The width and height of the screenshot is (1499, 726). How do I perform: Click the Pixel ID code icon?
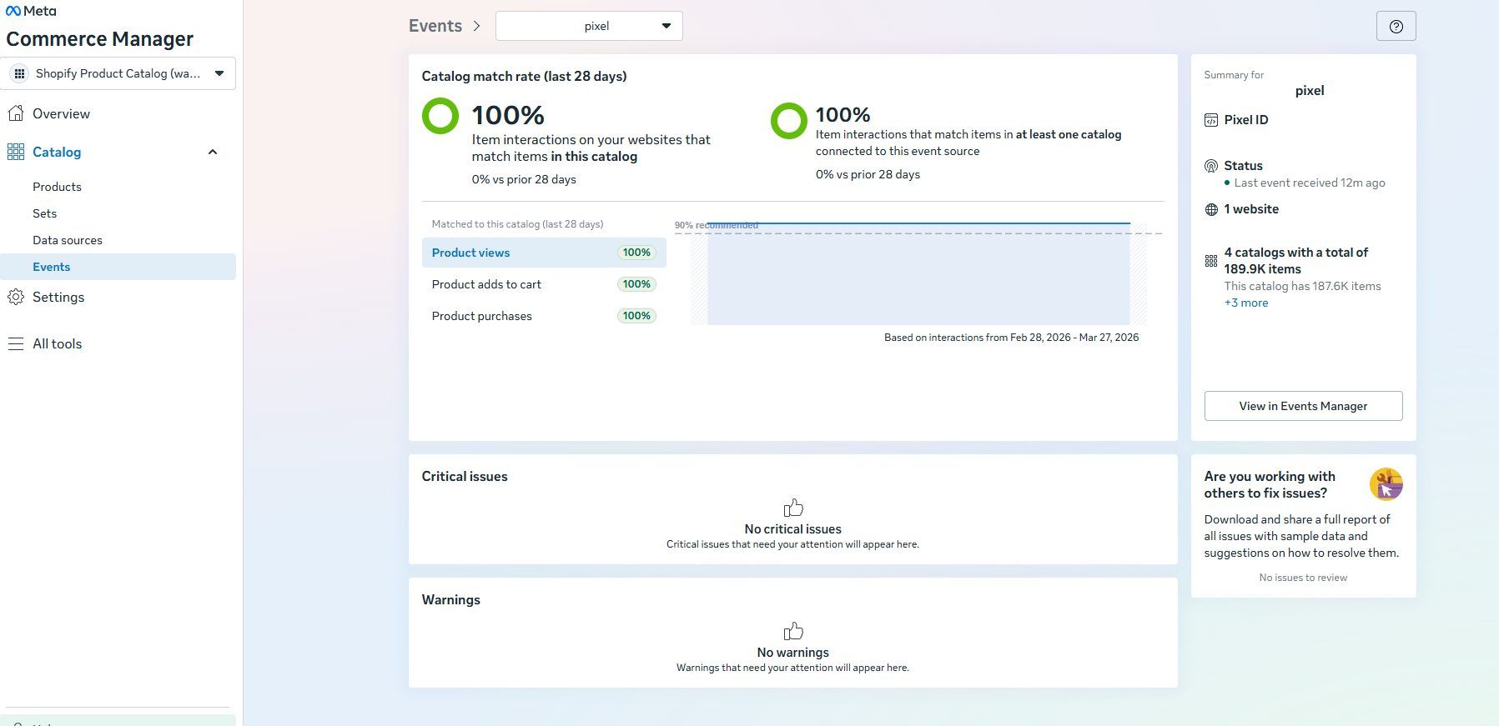point(1211,120)
